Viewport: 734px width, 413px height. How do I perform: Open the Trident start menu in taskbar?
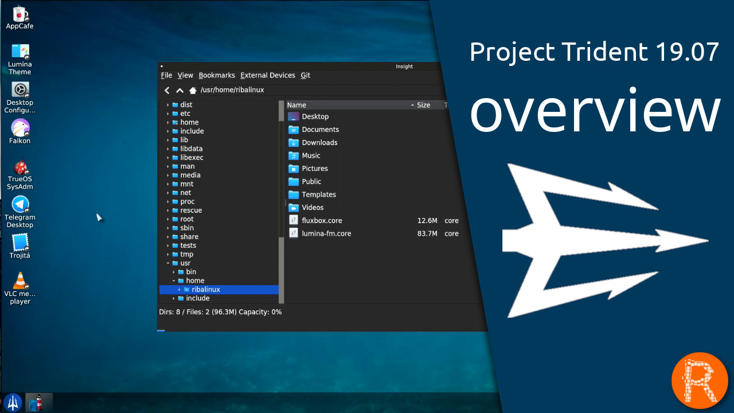pos(13,402)
